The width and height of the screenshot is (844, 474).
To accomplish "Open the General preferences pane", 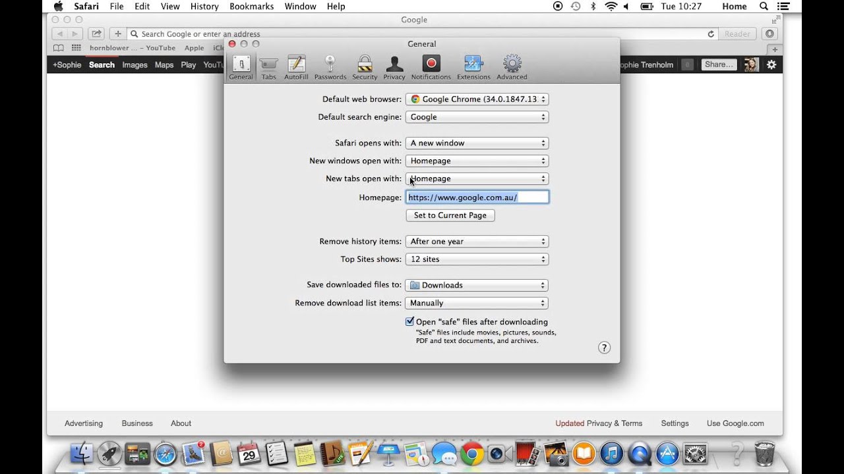I will point(241,68).
